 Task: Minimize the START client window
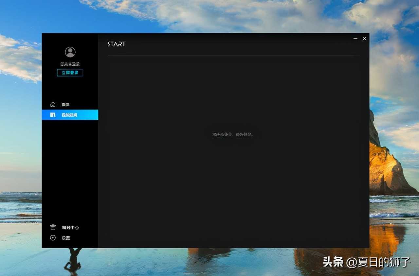coord(355,39)
